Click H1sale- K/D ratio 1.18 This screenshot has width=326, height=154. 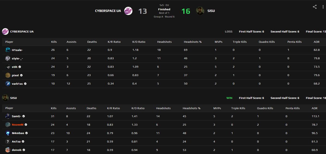(135, 50)
